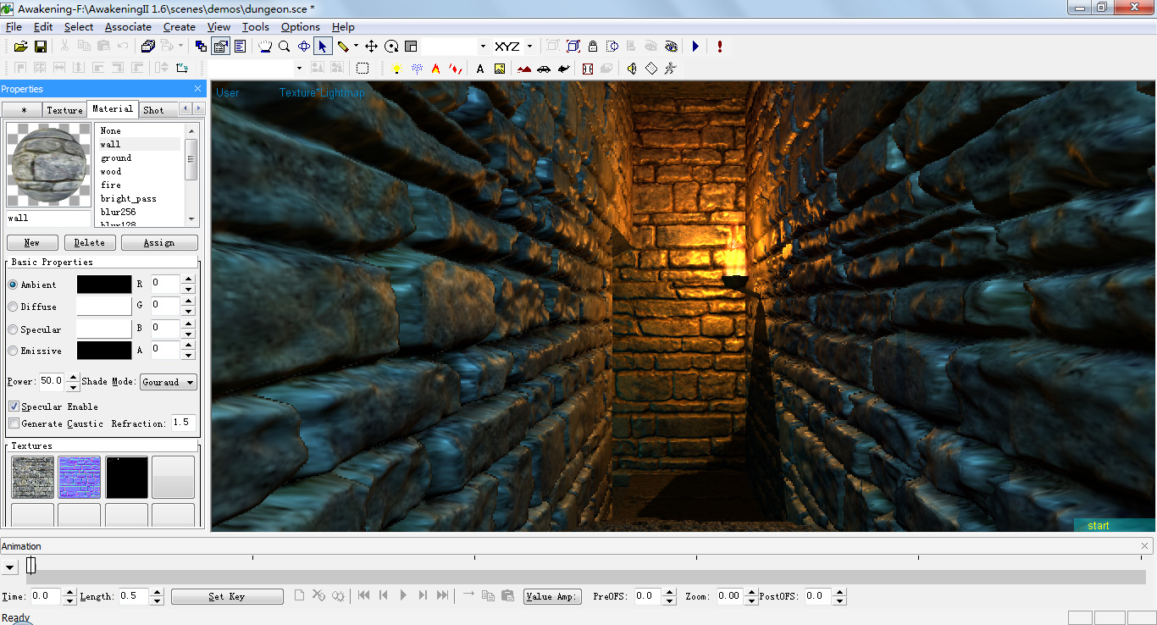This screenshot has width=1157, height=625.
Task: Click the move/translate tool icon
Action: coord(370,47)
